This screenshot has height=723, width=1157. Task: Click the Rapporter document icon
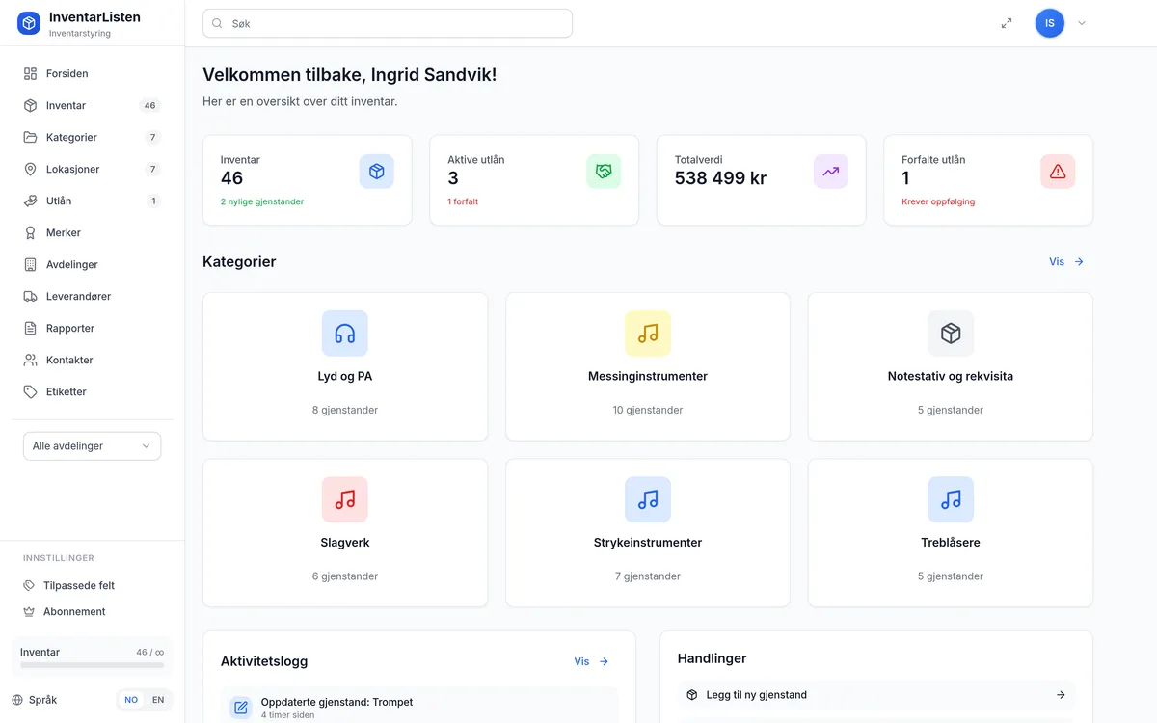(x=30, y=328)
